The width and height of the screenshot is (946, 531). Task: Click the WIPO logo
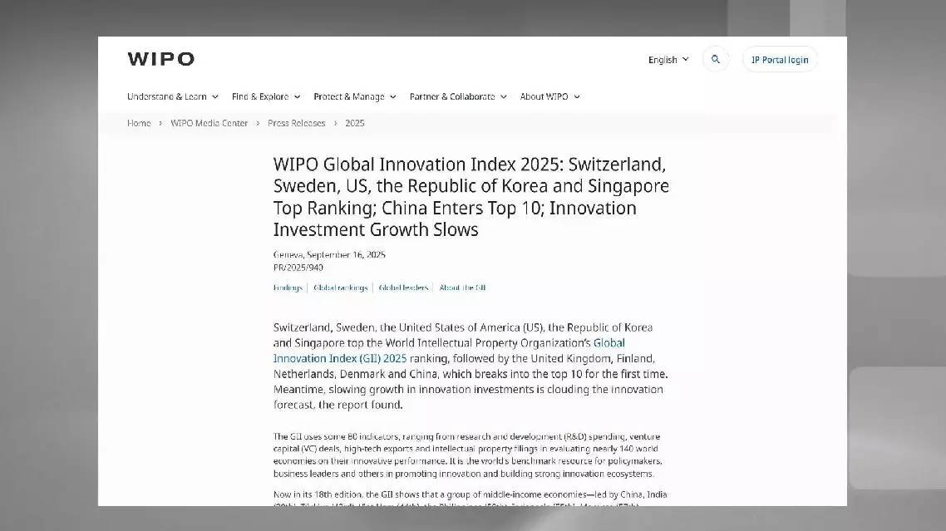[x=160, y=59]
